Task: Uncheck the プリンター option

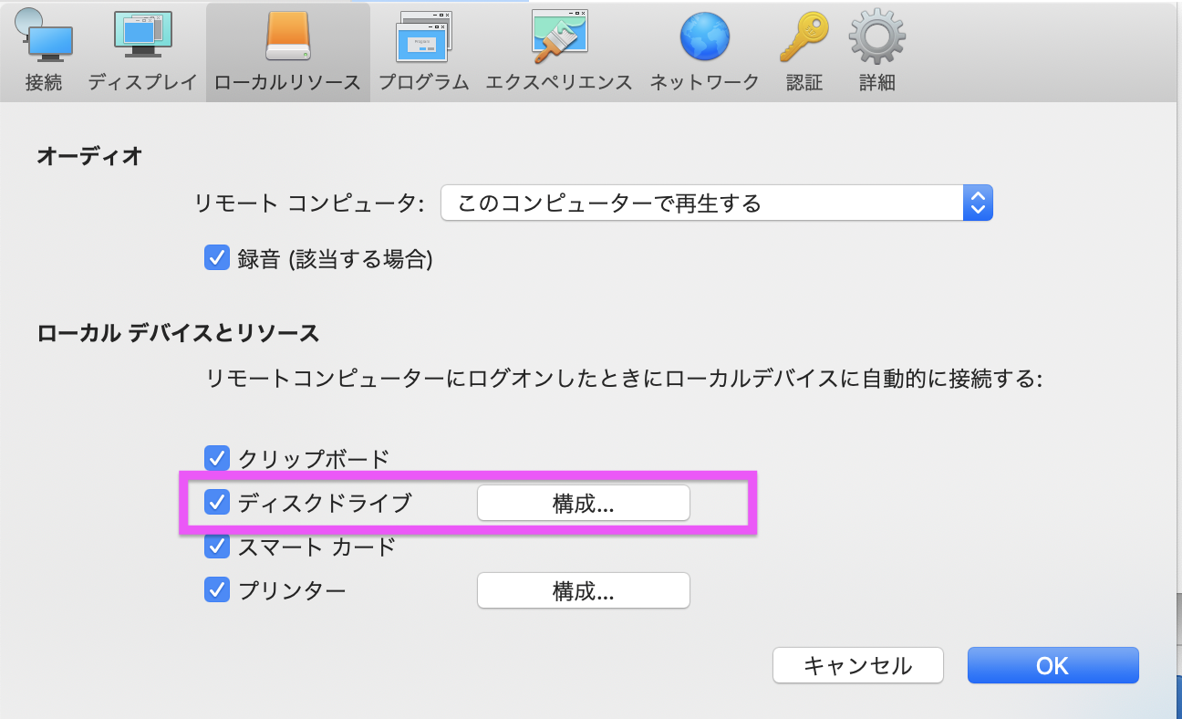Action: (x=217, y=589)
